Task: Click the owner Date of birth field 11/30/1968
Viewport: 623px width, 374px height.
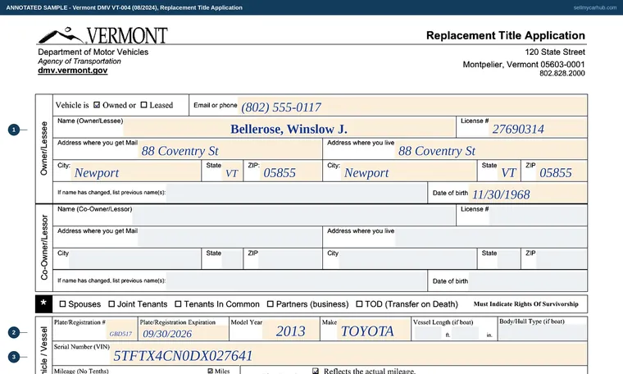Action: (528, 194)
